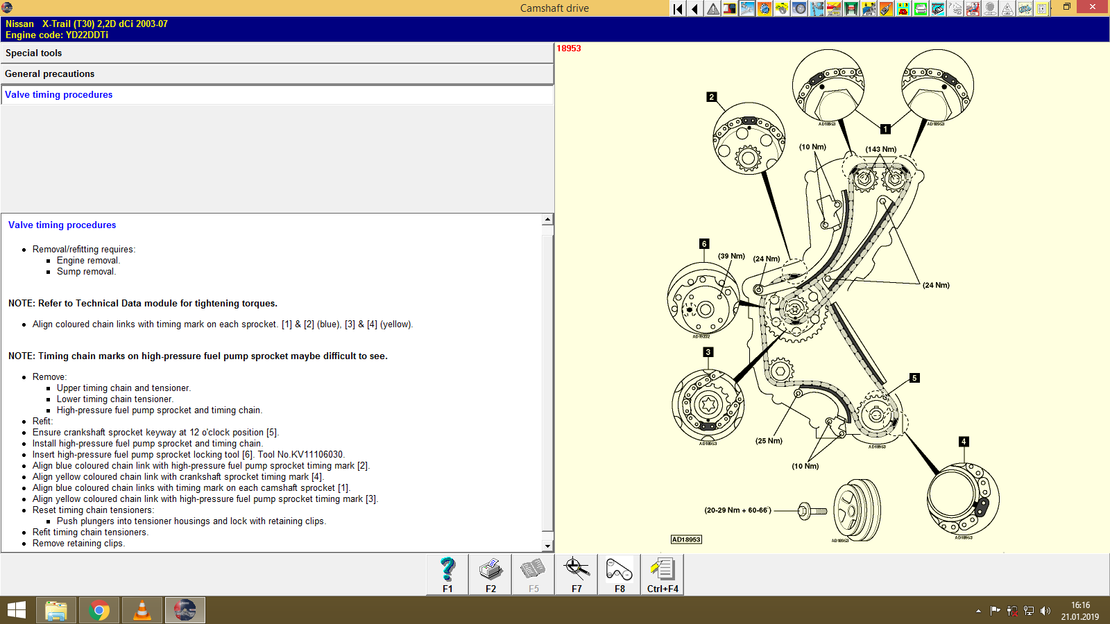The image size is (1110, 624).
Task: Click the green printer-like icon in top toolbar
Action: tap(921, 8)
